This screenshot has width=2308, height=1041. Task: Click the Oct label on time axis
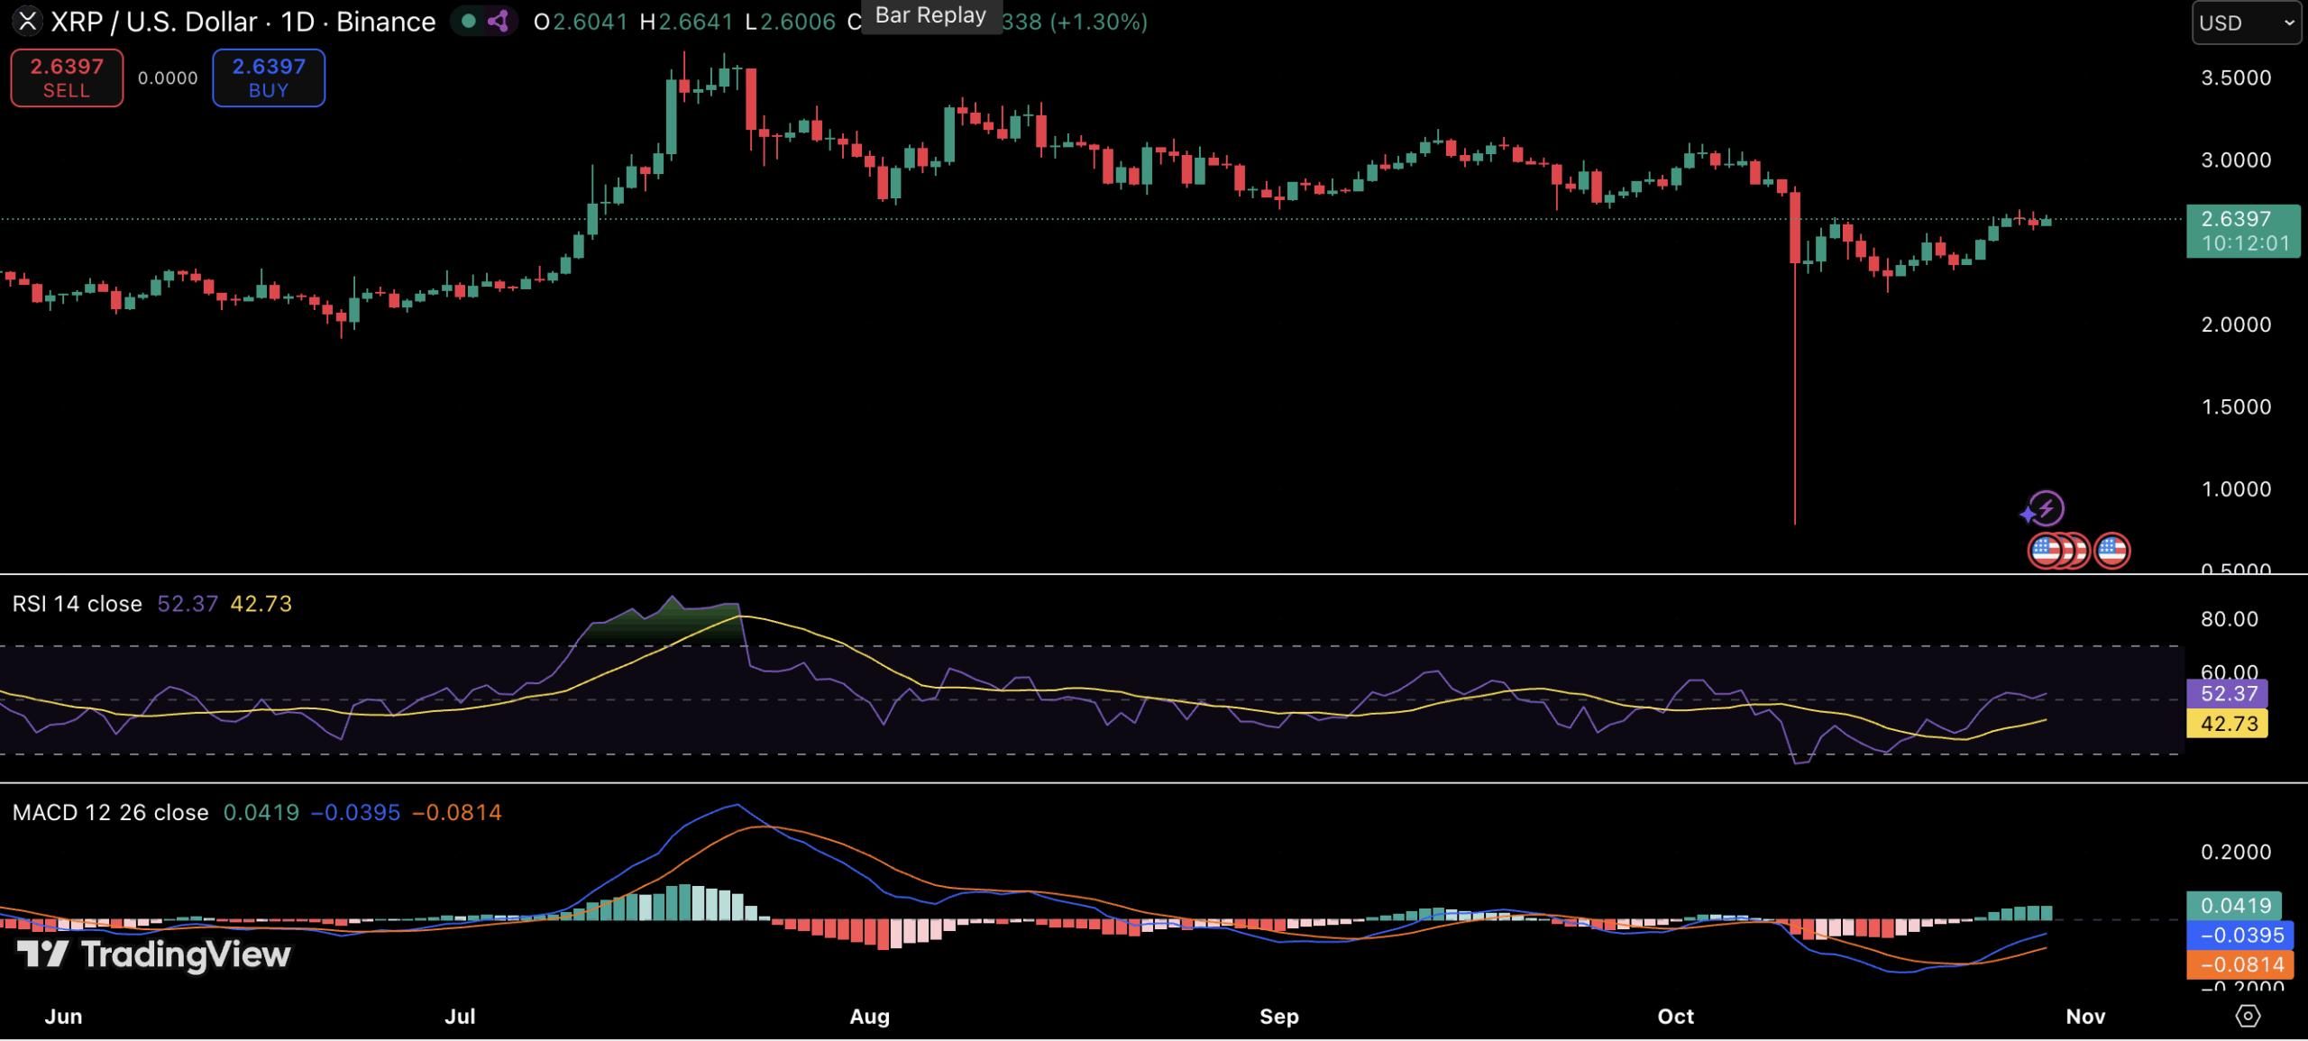[x=1675, y=1017]
